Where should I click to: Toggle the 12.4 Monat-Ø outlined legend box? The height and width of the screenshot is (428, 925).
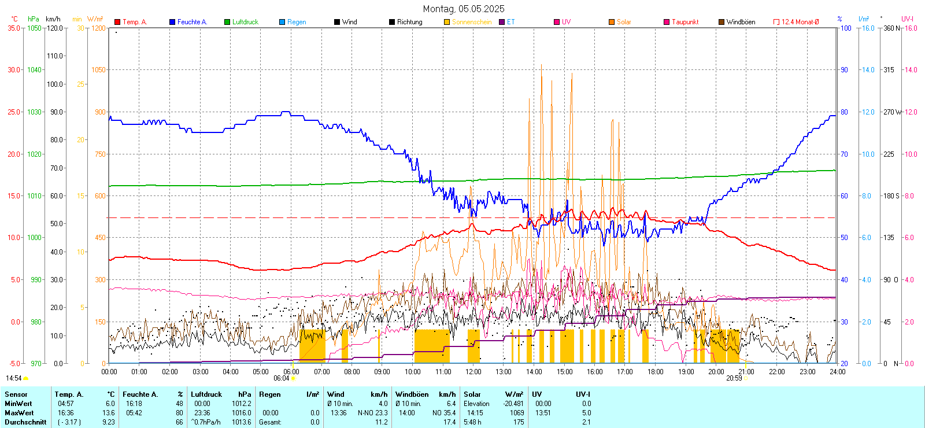(776, 22)
